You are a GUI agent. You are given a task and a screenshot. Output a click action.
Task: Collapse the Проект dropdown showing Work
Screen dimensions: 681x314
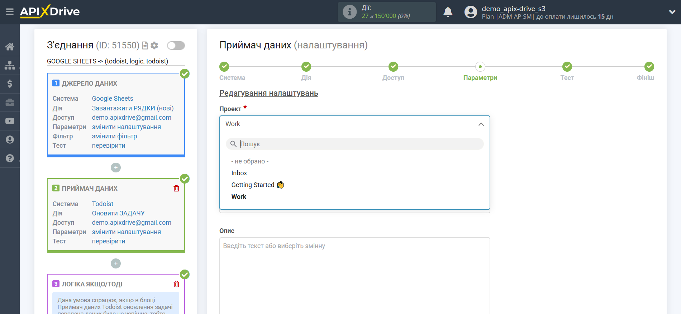coord(354,124)
